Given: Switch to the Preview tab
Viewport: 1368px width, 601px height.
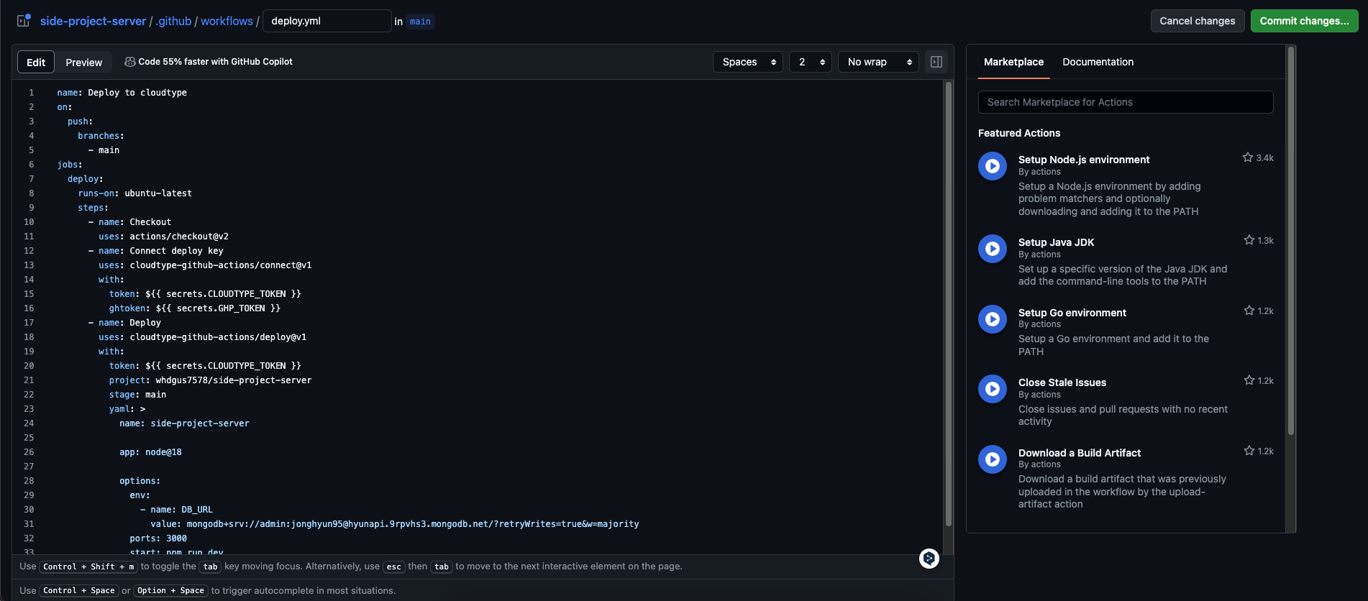Looking at the screenshot, I should (x=84, y=63).
